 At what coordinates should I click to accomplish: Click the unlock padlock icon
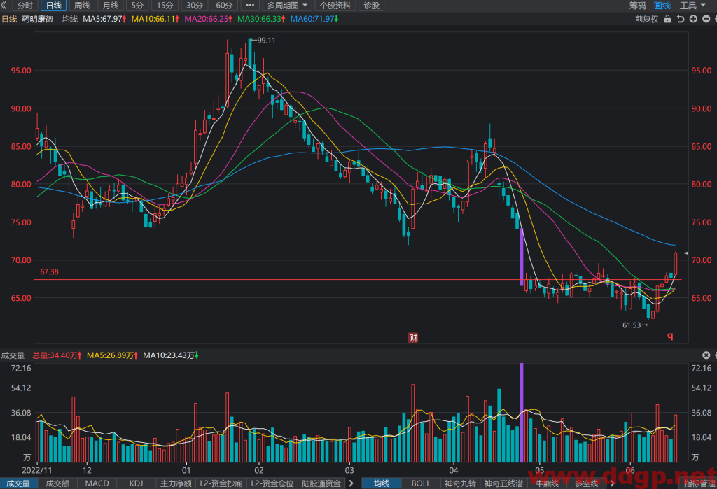667,19
